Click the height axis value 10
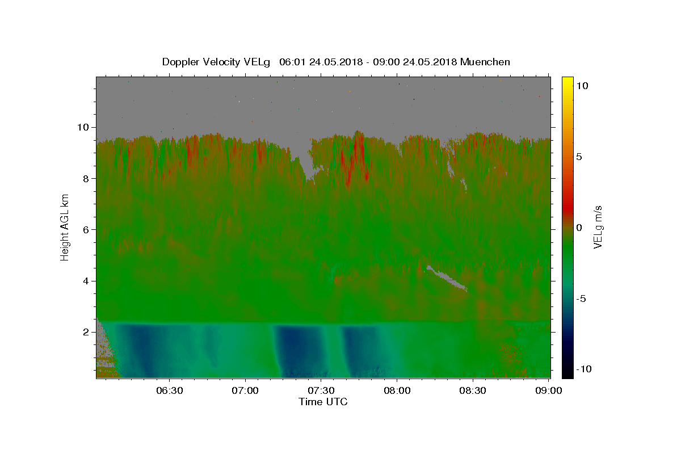681x454 pixels. pyautogui.click(x=85, y=127)
